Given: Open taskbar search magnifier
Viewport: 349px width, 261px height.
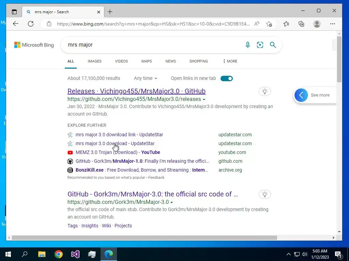Looking at the screenshot, I should [x=25, y=254].
